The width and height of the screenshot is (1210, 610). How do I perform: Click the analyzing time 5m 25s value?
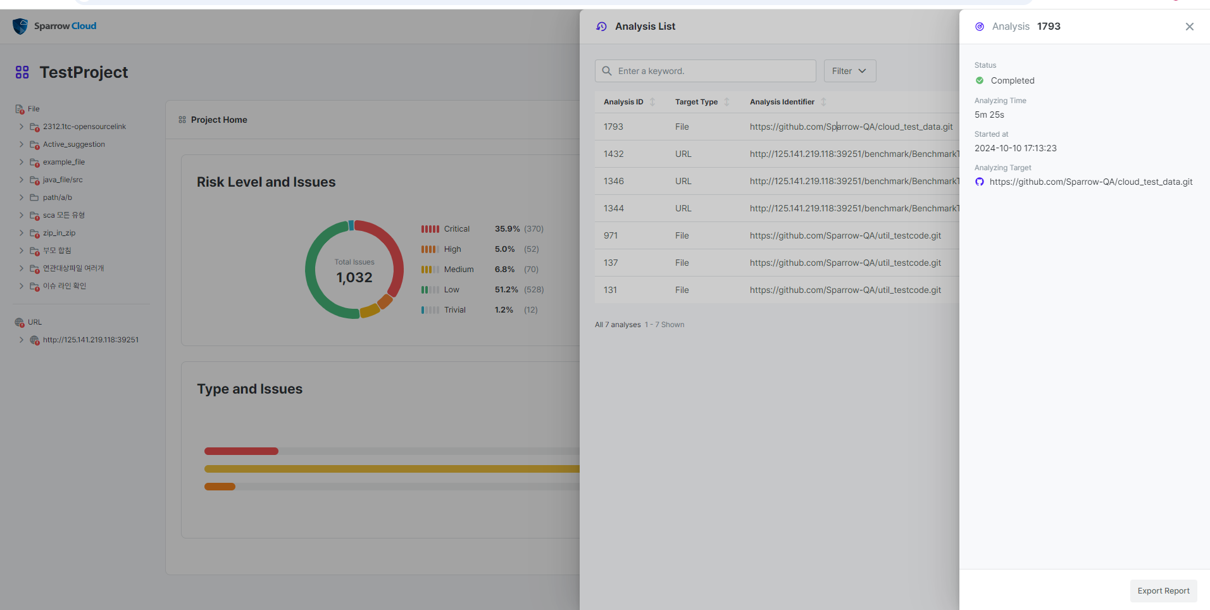pyautogui.click(x=989, y=115)
